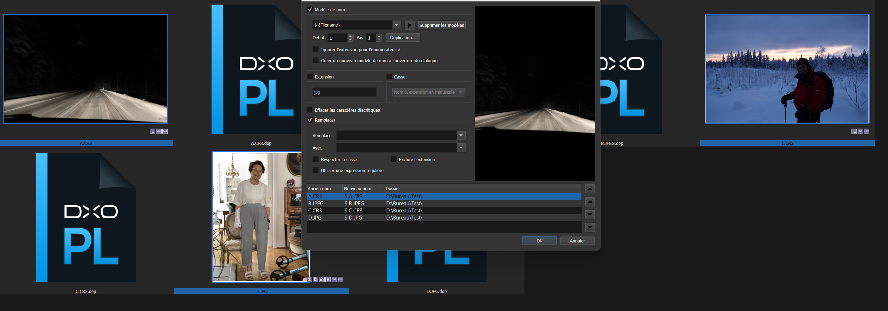Viewport: 888px width, 311px height.
Task: Click the EXIF badge under C.CR3 snow thumbnail
Action: click(x=866, y=131)
